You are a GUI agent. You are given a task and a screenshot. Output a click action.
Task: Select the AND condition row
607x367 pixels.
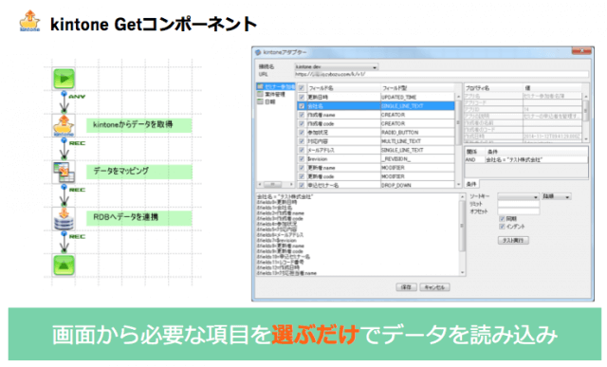[526, 159]
